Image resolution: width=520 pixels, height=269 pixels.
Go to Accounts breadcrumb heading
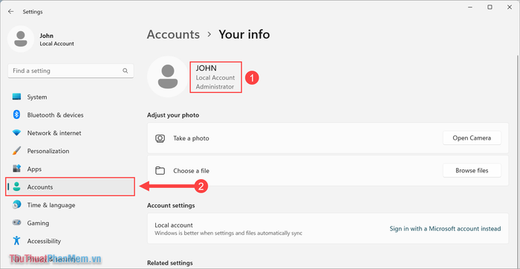[173, 34]
